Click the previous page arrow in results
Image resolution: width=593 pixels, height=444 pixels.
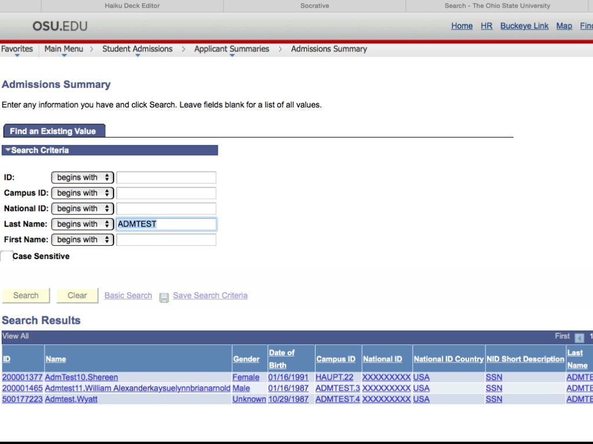(x=579, y=338)
